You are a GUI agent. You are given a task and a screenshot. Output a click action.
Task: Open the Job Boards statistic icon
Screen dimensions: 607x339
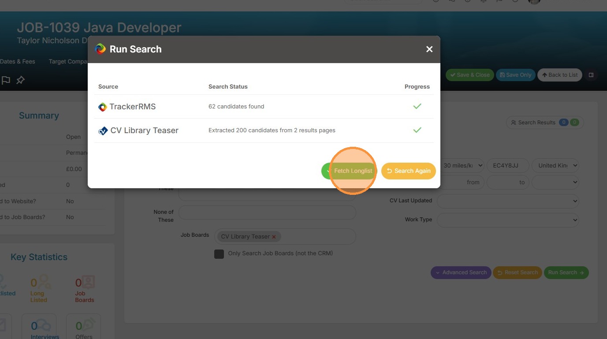[89, 282]
